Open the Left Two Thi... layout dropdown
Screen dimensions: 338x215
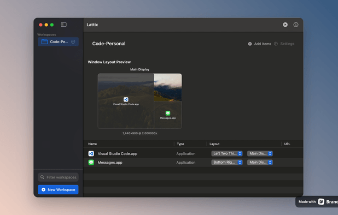pos(227,153)
